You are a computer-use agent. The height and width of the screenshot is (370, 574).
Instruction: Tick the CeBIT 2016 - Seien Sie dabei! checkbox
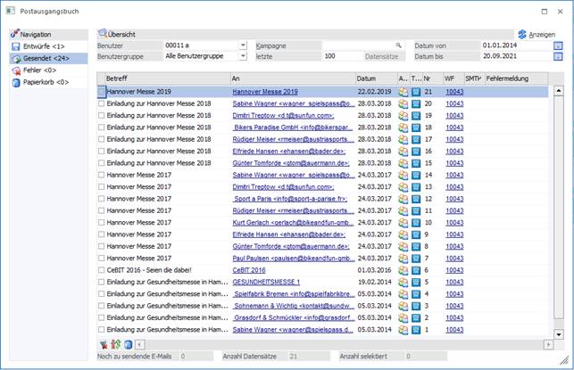click(x=101, y=269)
